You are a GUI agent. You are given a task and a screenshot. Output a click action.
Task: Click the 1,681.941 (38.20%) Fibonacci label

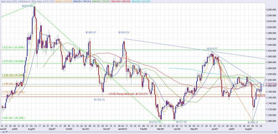(x=14, y=118)
